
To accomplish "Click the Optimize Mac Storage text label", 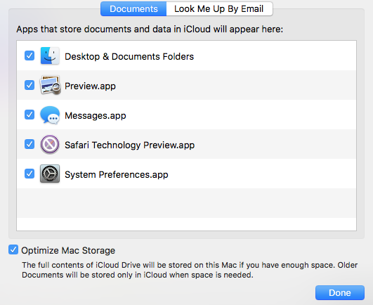I will tap(68, 250).
